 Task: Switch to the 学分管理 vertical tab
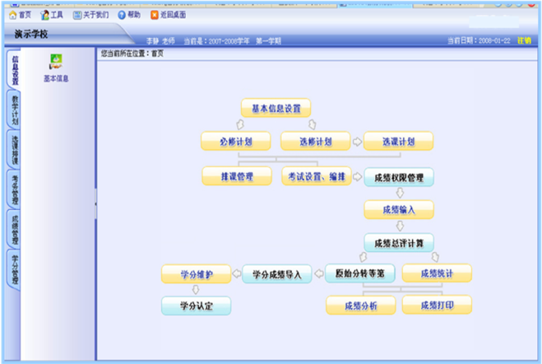(15, 270)
